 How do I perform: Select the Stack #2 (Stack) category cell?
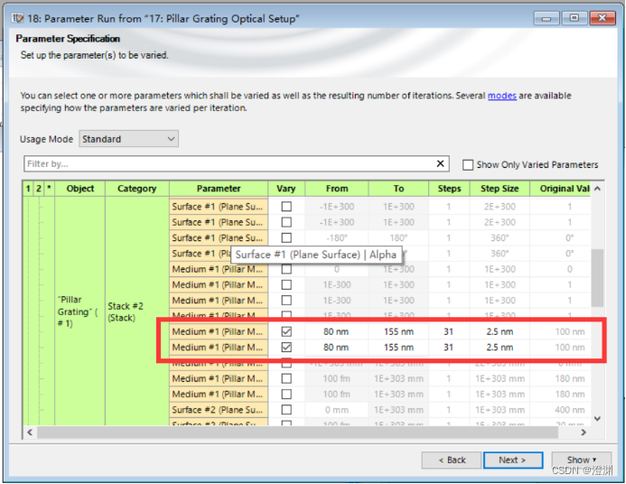click(137, 312)
